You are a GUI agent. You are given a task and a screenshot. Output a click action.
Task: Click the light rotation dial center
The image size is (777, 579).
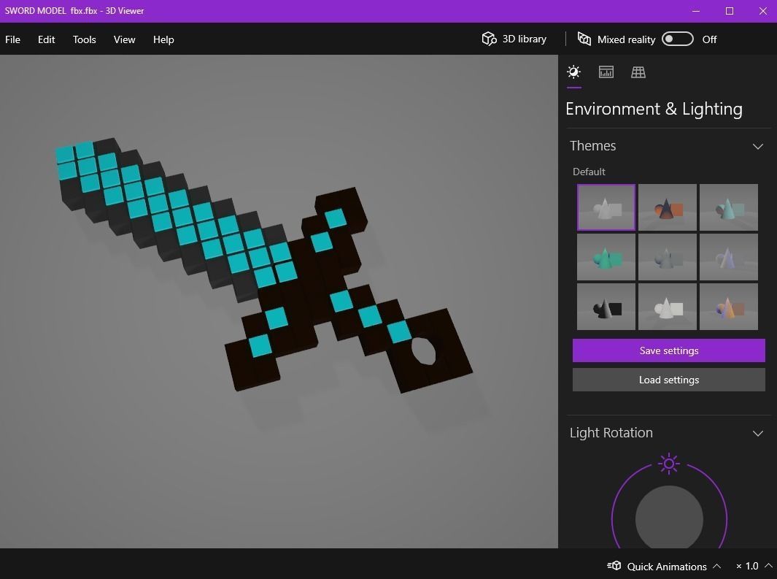click(669, 518)
